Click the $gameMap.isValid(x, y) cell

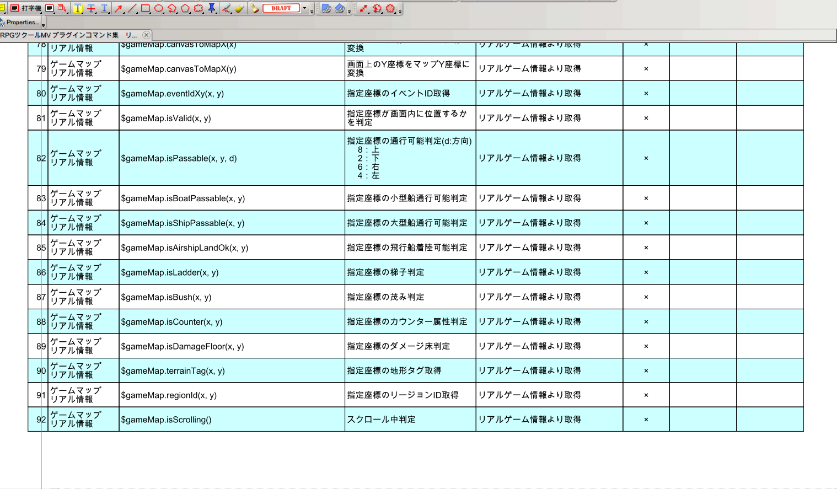coord(232,118)
